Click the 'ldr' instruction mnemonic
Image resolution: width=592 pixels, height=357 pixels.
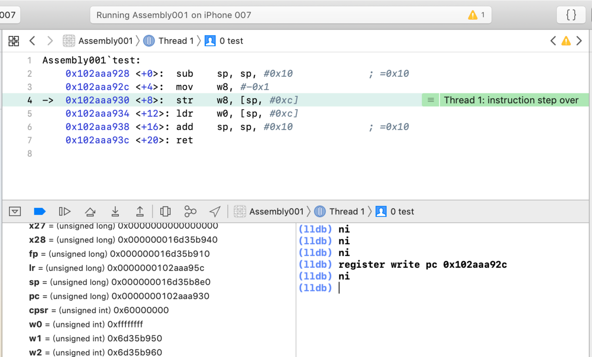pos(185,114)
